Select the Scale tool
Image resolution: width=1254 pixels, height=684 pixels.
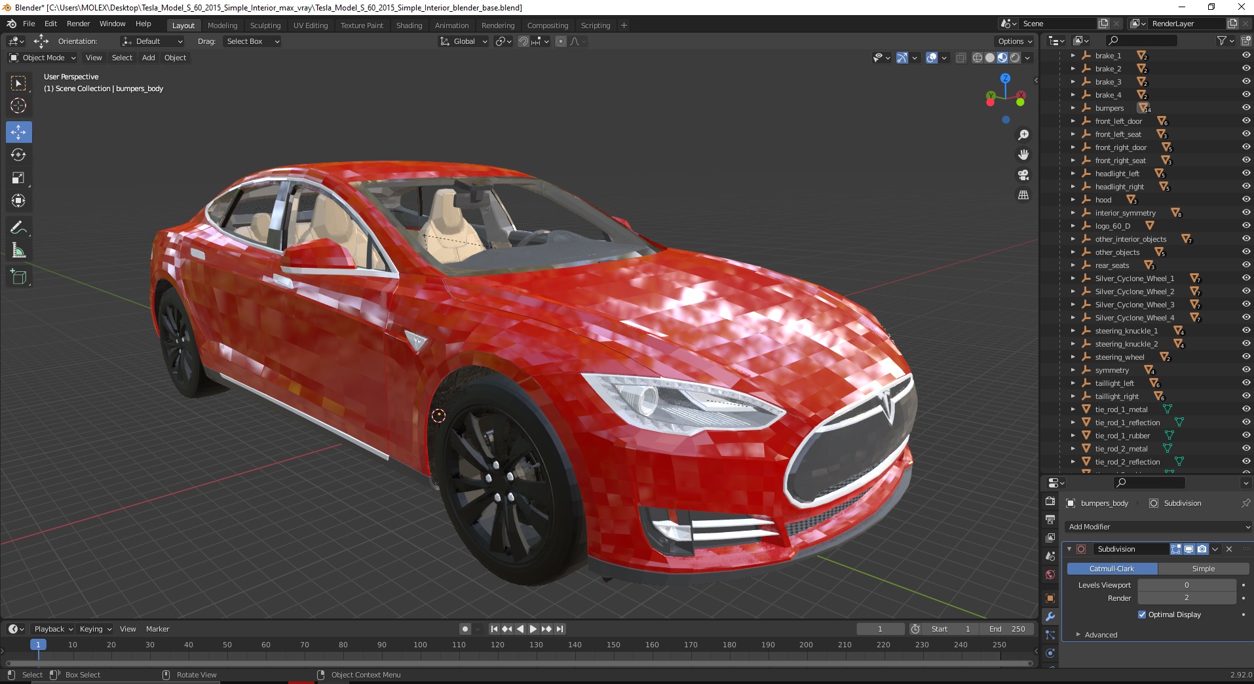coord(18,178)
